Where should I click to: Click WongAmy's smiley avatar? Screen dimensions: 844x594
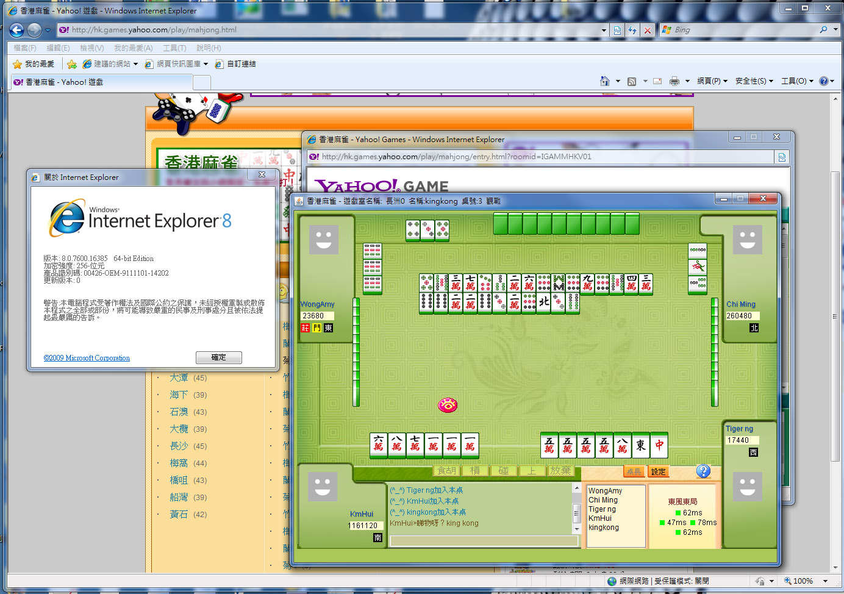pyautogui.click(x=324, y=239)
